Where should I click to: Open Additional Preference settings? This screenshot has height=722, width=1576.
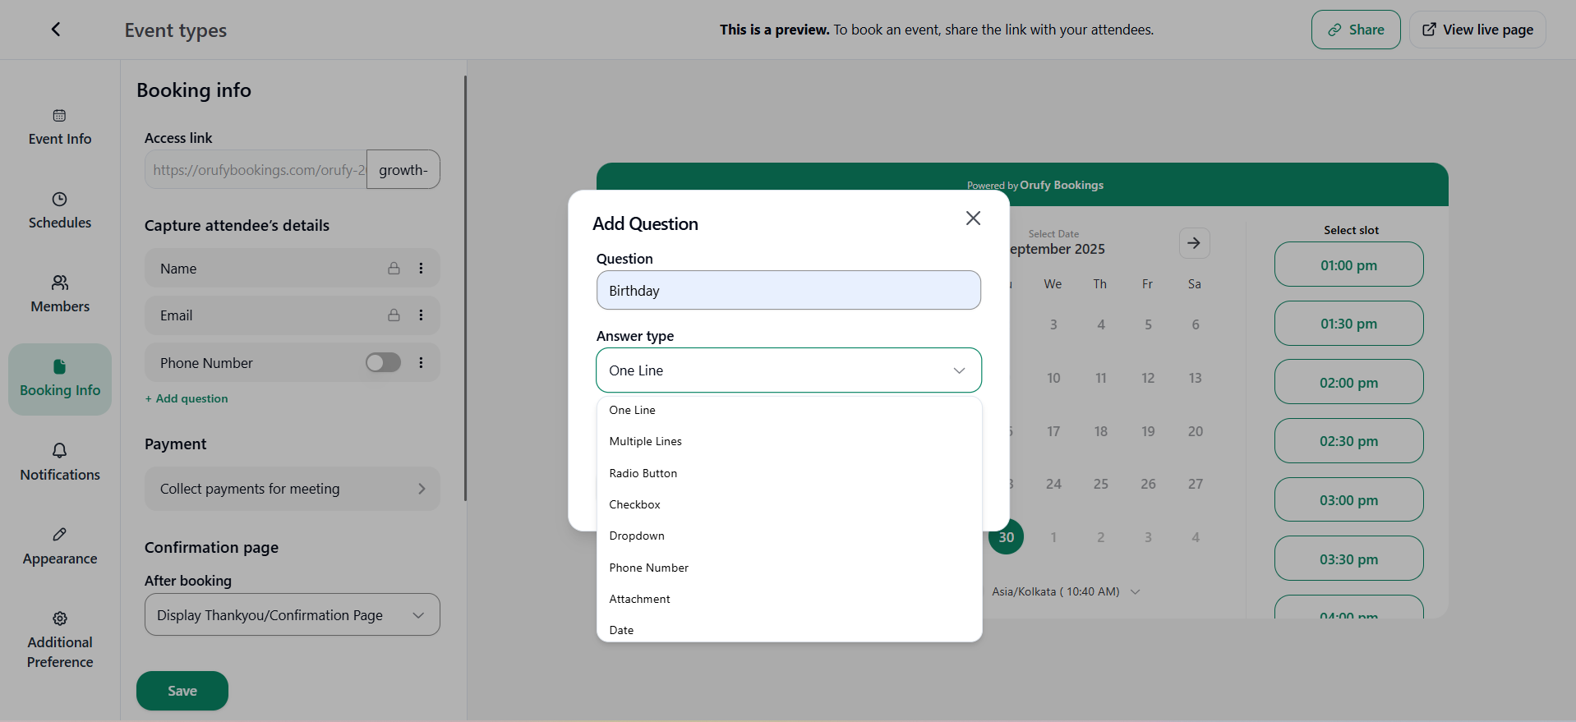60,640
